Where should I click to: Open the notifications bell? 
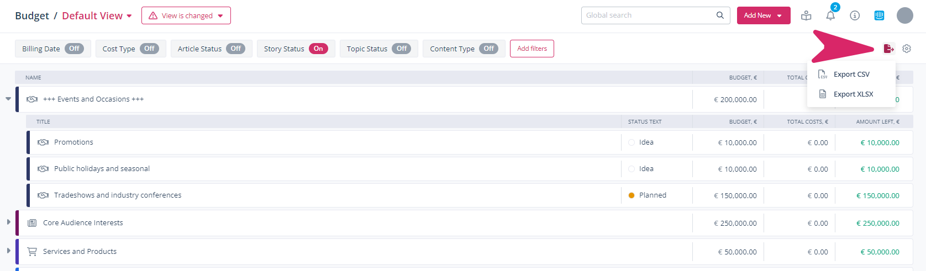(830, 15)
